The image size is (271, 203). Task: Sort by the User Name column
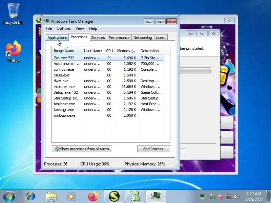click(93, 51)
